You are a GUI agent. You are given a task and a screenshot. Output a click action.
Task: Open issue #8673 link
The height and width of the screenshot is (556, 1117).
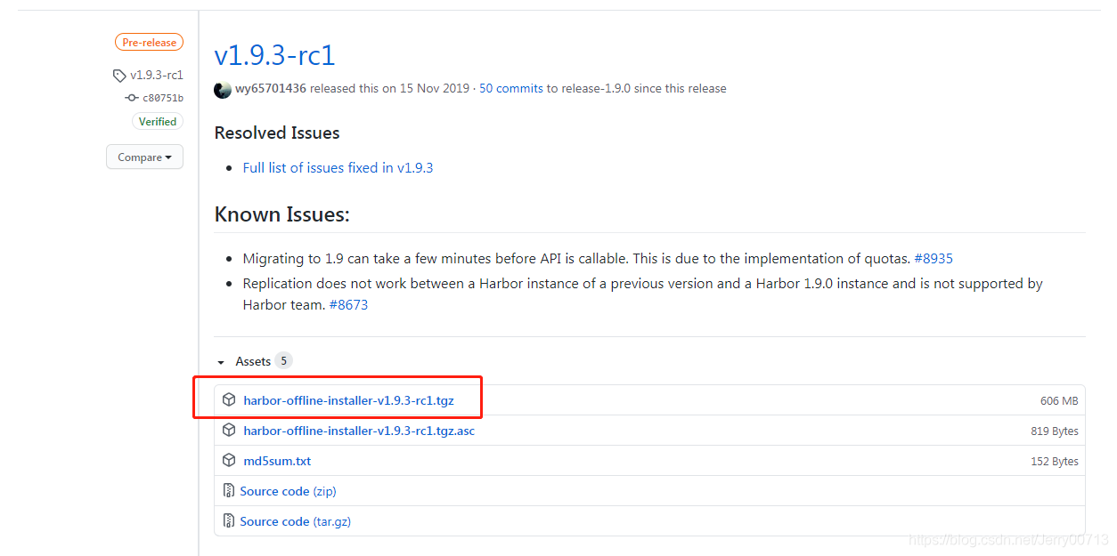pos(348,305)
